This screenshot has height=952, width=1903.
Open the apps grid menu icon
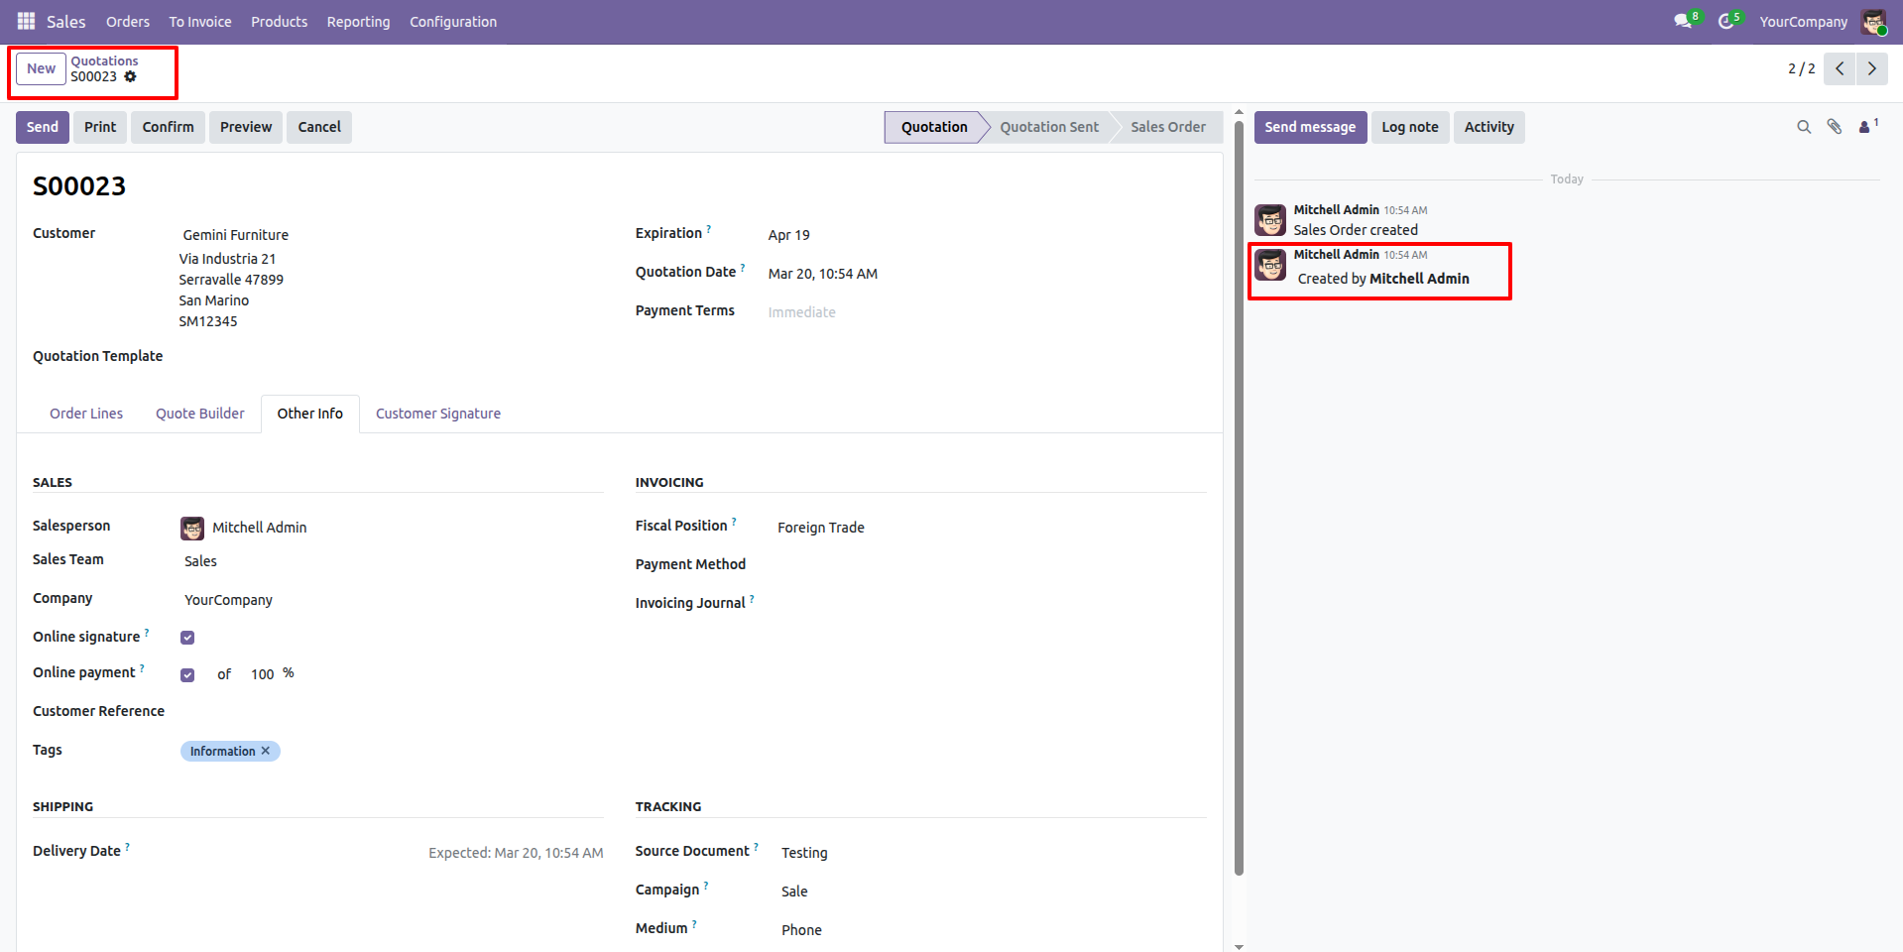click(26, 21)
